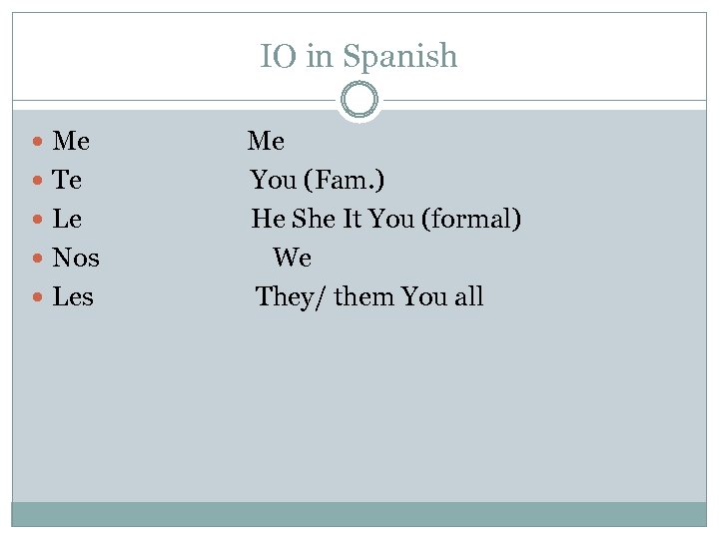Click the teal bar at slide bottom
The image size is (719, 539).
click(359, 514)
